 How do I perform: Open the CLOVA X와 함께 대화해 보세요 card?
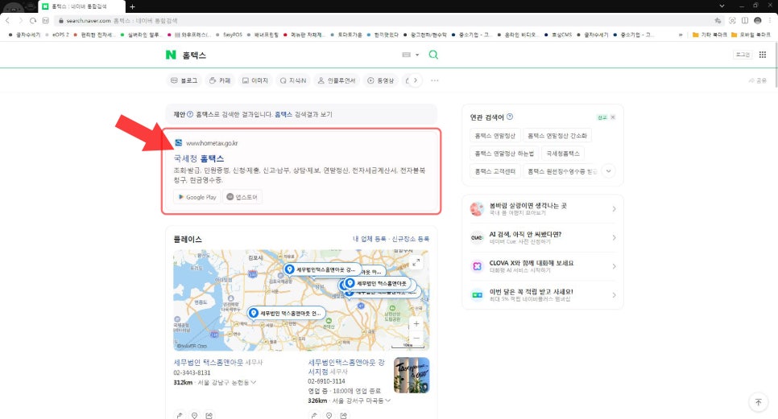[543, 266]
